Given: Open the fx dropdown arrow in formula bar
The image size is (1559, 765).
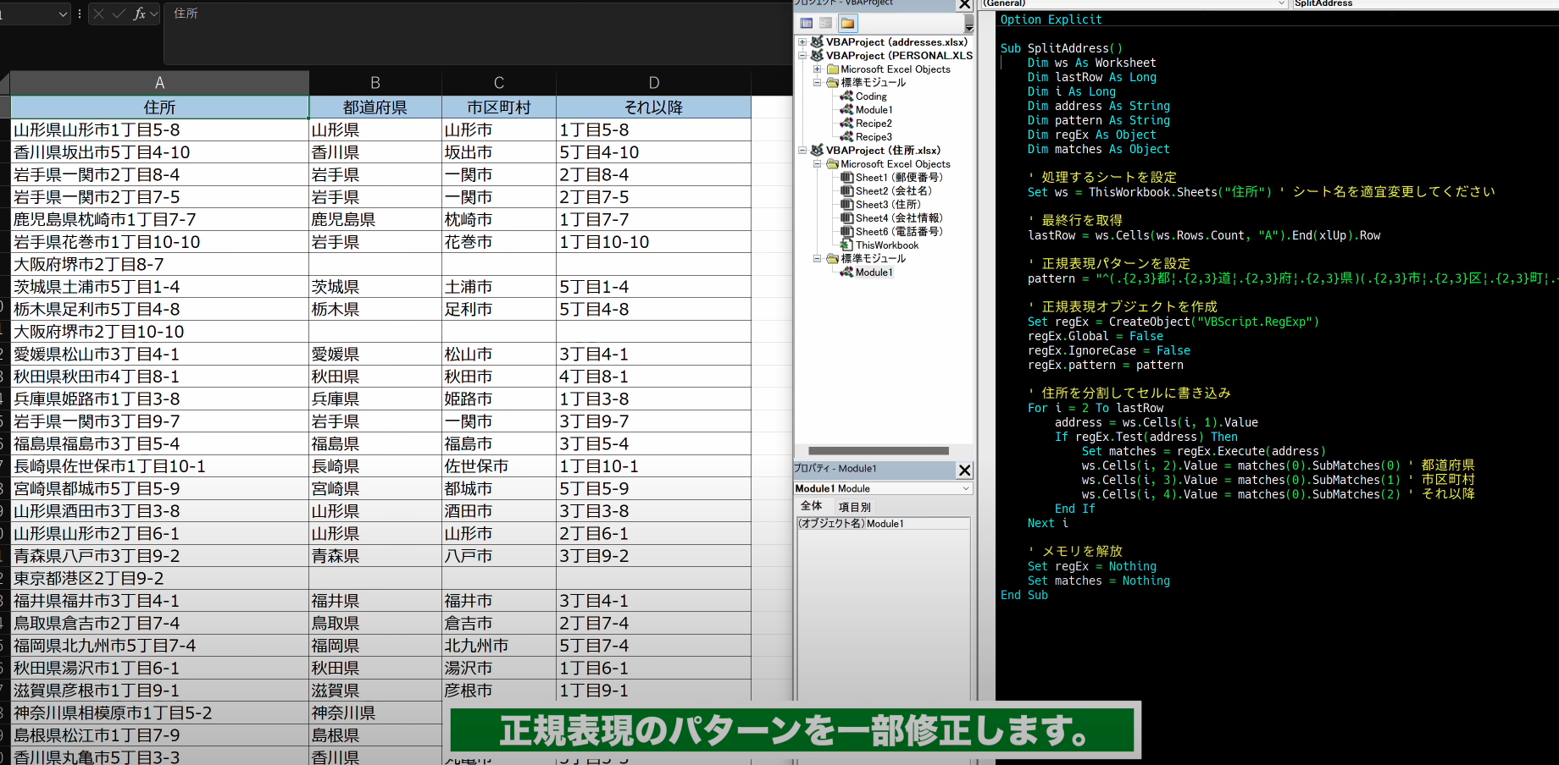Looking at the screenshot, I should [154, 14].
